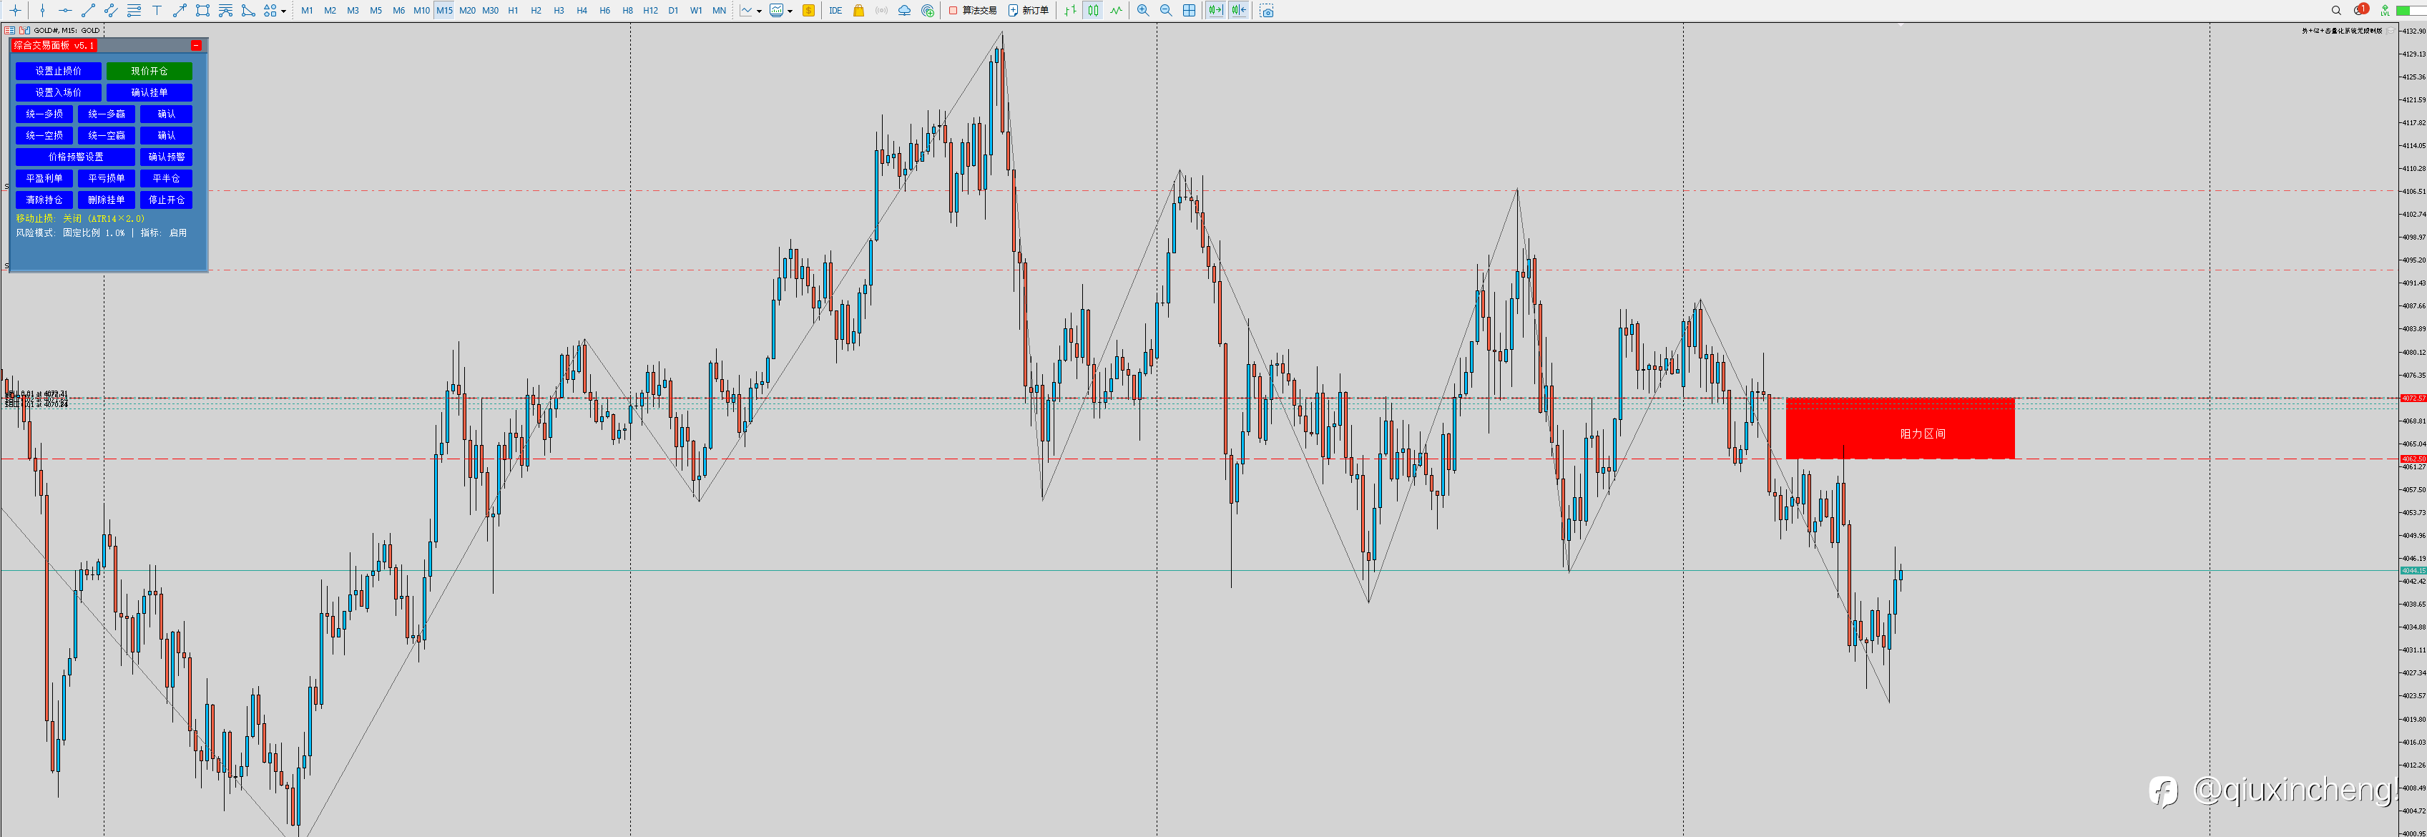Expand the indicators list dropdown
The image size is (2427, 837).
coord(760,11)
